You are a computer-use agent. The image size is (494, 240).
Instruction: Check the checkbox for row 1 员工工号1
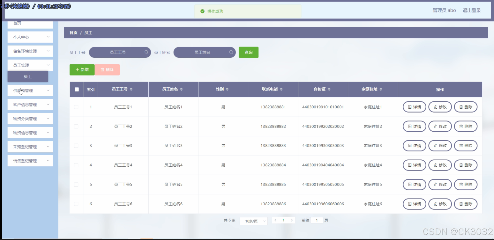[76, 107]
